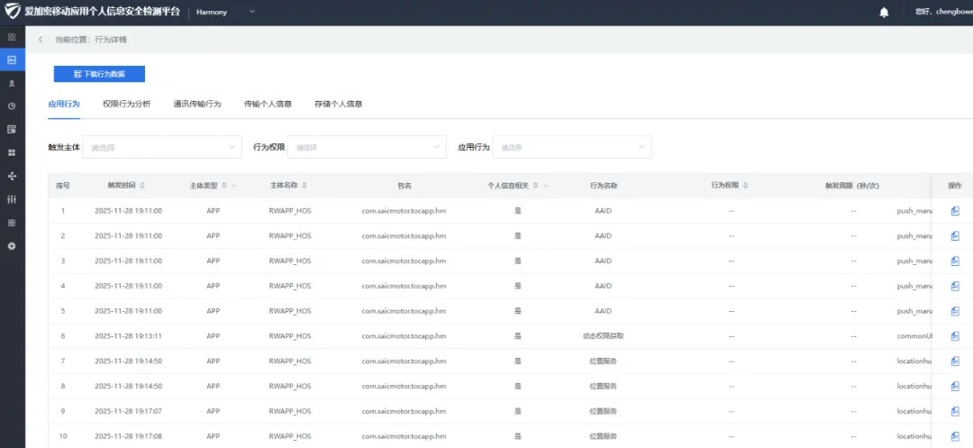Click the shield logo in top bar
The height and width of the screenshot is (448, 973).
tap(13, 12)
